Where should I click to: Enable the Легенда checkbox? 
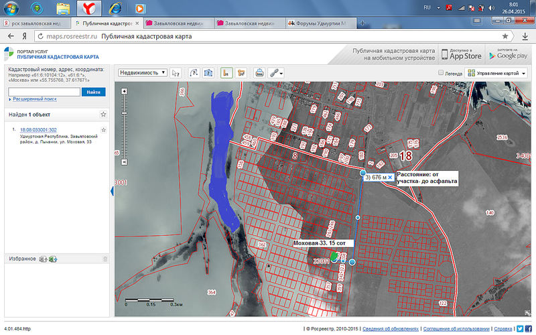point(440,73)
